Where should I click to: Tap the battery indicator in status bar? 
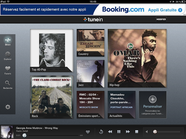[x=184, y=2]
